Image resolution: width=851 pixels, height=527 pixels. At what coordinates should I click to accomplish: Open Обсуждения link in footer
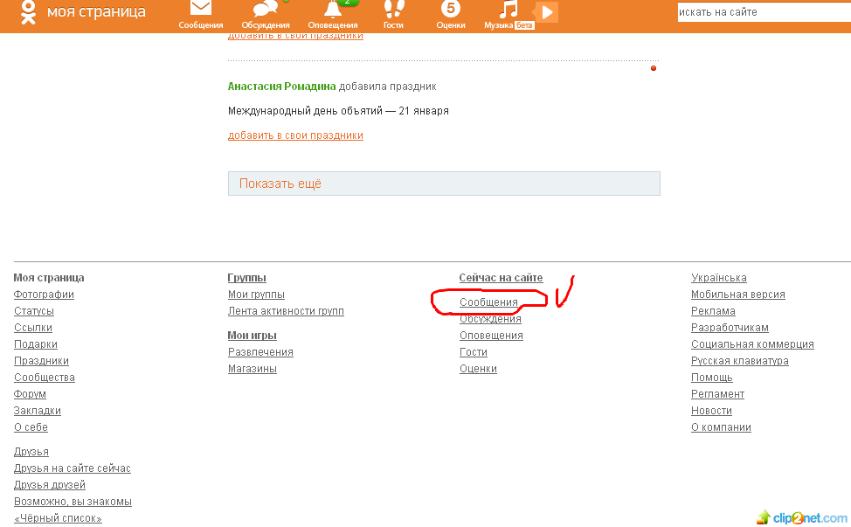tap(491, 319)
